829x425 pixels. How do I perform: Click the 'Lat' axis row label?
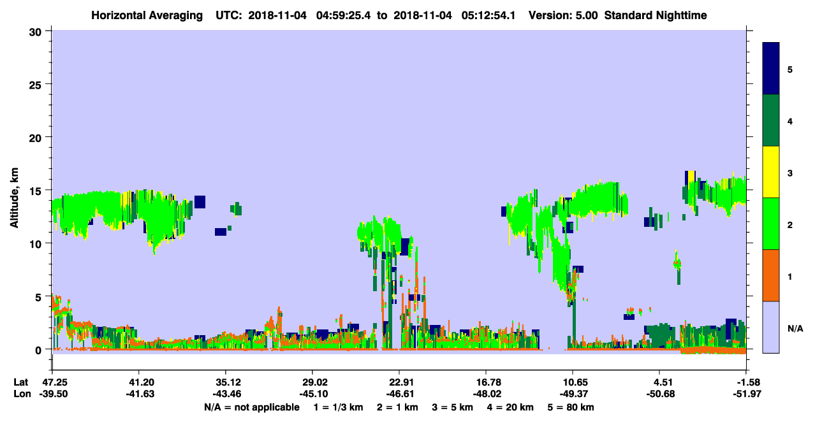tap(20, 382)
